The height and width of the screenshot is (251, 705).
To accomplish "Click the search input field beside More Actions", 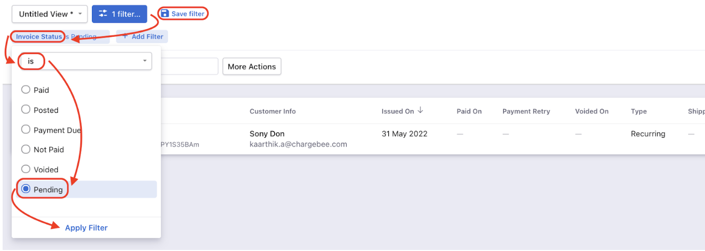I will (x=189, y=67).
